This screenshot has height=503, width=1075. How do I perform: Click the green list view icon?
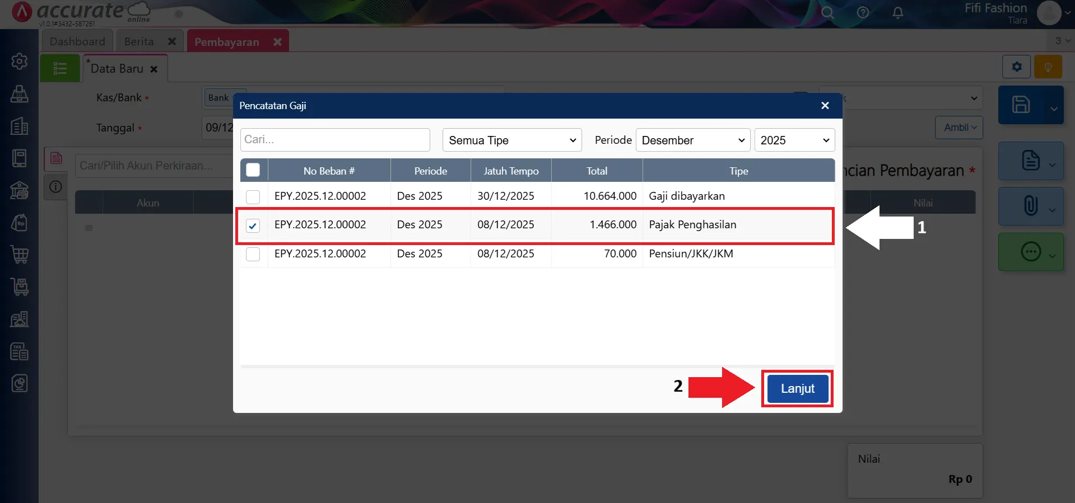coord(60,69)
